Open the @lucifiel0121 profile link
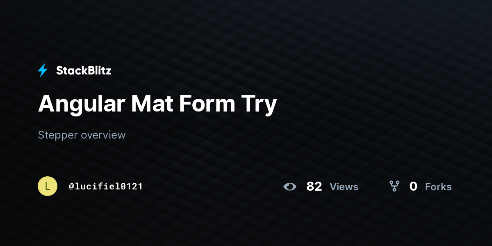Screen dimensions: 492x246 pyautogui.click(x=106, y=187)
